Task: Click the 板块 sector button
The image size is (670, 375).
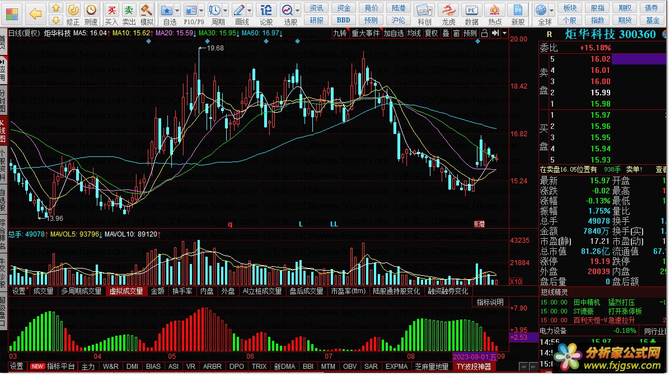Action: (x=570, y=8)
